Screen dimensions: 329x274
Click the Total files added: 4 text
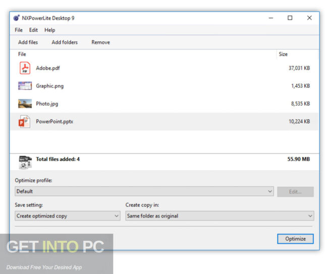pos(58,159)
